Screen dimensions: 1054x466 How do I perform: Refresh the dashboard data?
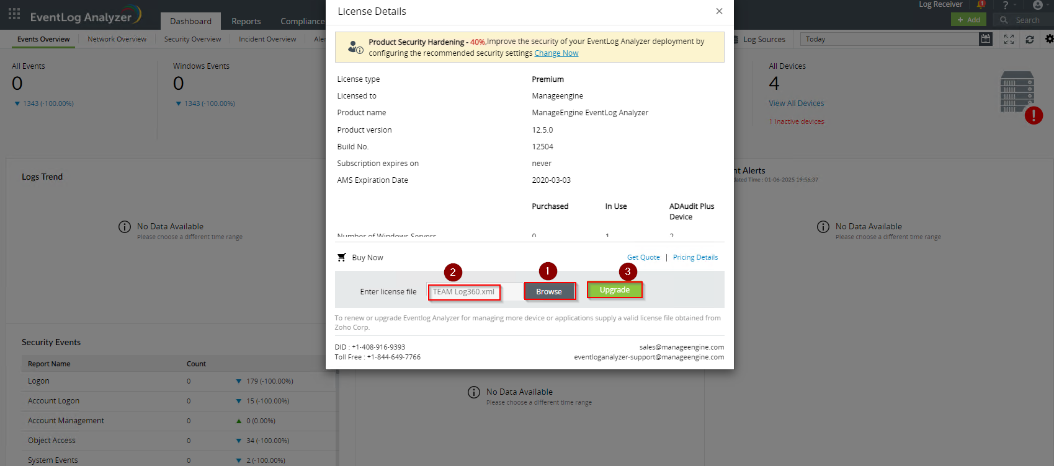1030,39
